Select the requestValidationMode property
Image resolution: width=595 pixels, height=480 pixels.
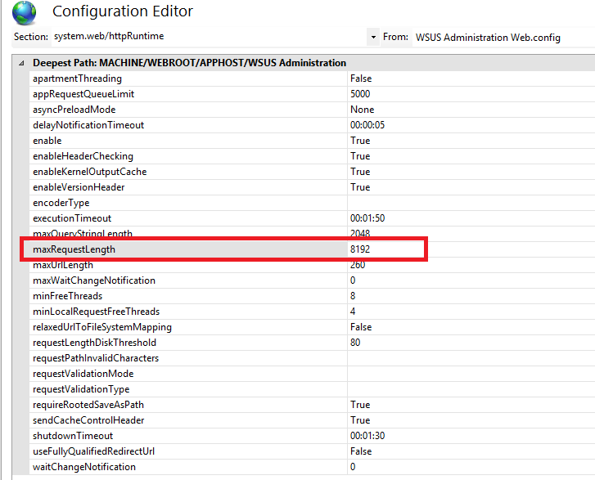coord(83,374)
